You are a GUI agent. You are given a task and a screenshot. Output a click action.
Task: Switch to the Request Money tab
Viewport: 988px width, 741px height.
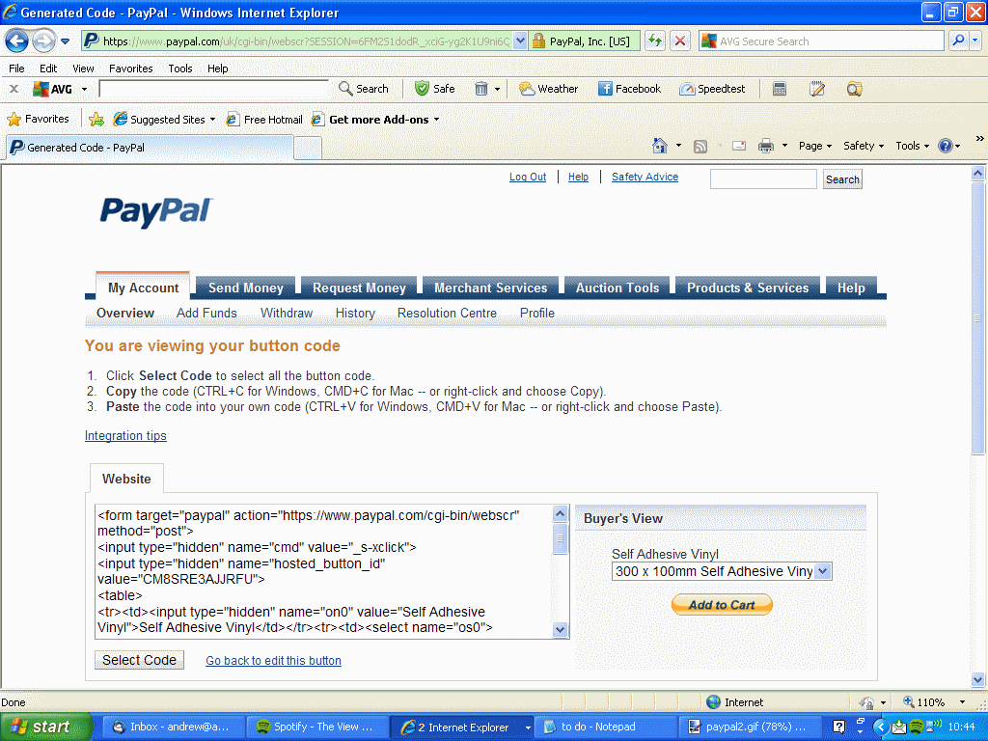click(x=359, y=288)
